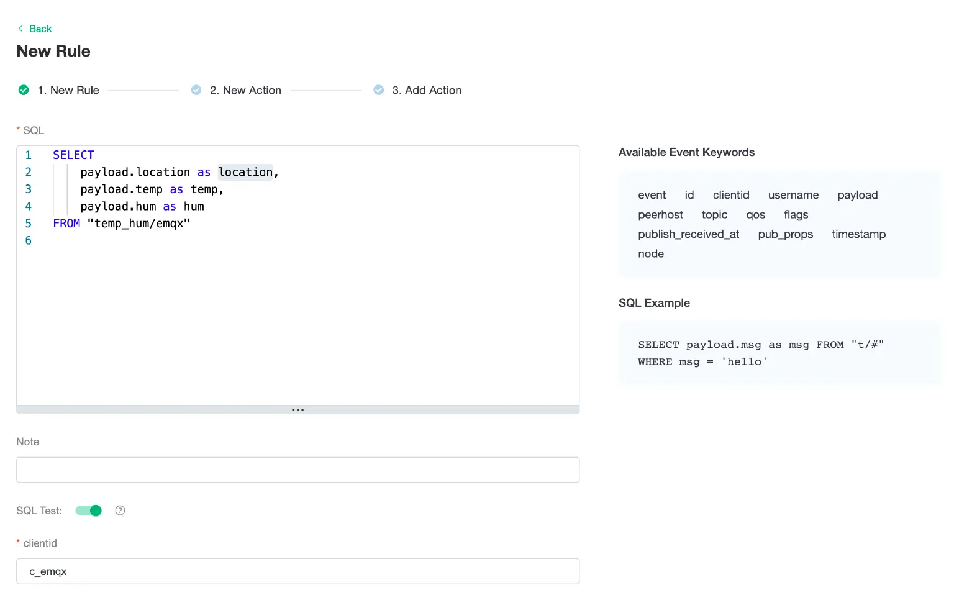
Task: Click the step 3 Add Action check icon
Action: [x=378, y=90]
